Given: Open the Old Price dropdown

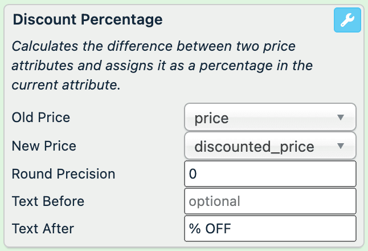Looking at the screenshot, I should tap(270, 118).
